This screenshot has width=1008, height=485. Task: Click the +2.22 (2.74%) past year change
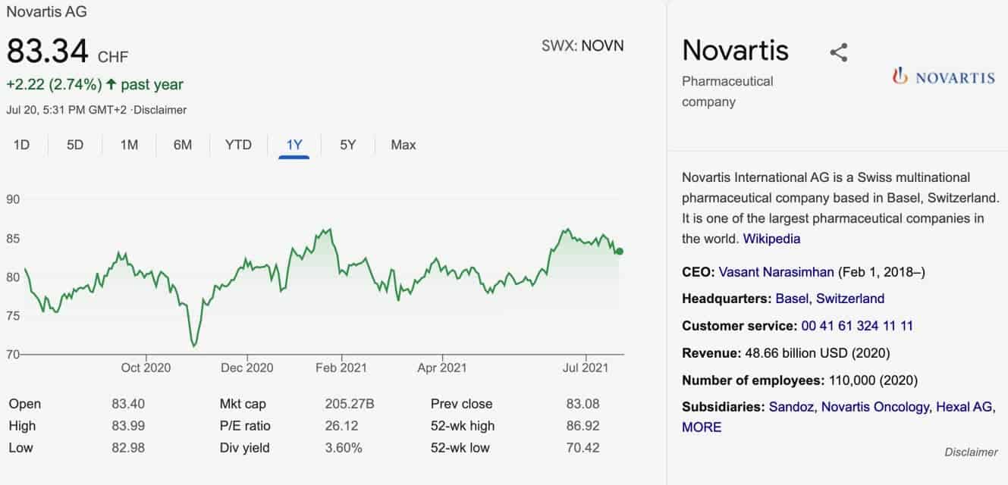point(95,84)
